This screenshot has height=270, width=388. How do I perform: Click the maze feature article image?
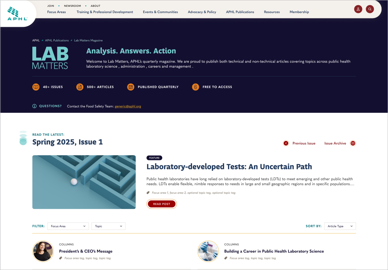[84, 182]
